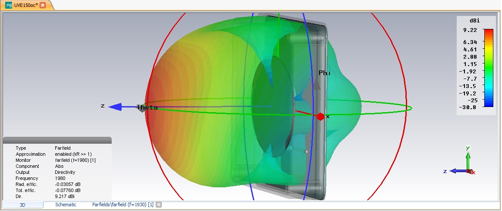The image size is (502, 211).
Task: Click the Phi label on the plot
Action: tap(324, 73)
